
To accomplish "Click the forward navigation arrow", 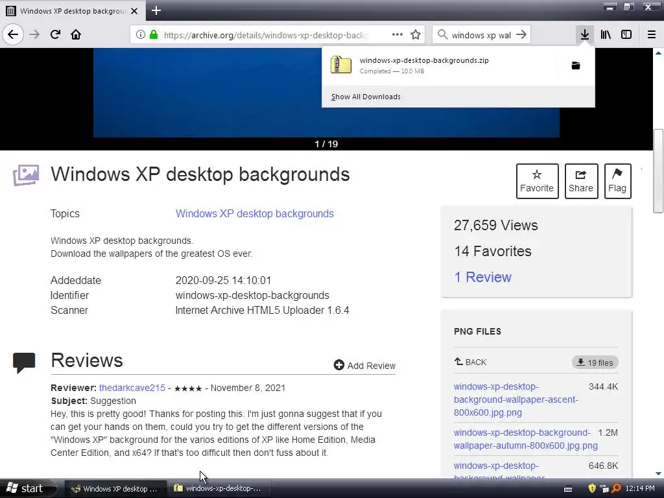I will 34,35.
